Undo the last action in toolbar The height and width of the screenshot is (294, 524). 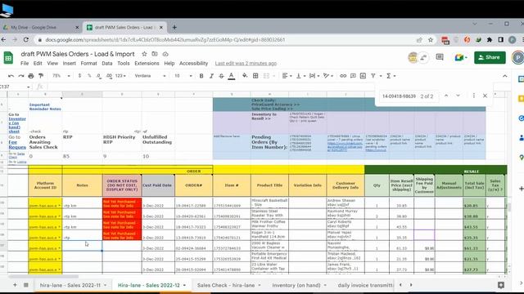click(x=11, y=76)
